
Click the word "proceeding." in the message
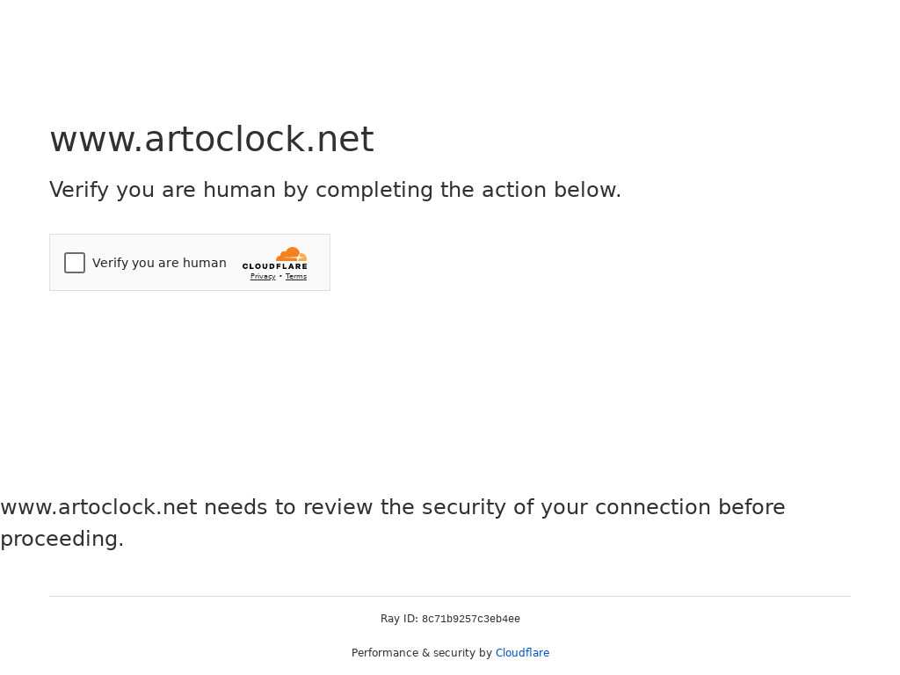click(x=62, y=539)
